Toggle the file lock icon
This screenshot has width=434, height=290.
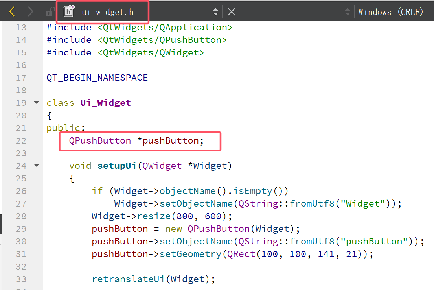point(49,12)
